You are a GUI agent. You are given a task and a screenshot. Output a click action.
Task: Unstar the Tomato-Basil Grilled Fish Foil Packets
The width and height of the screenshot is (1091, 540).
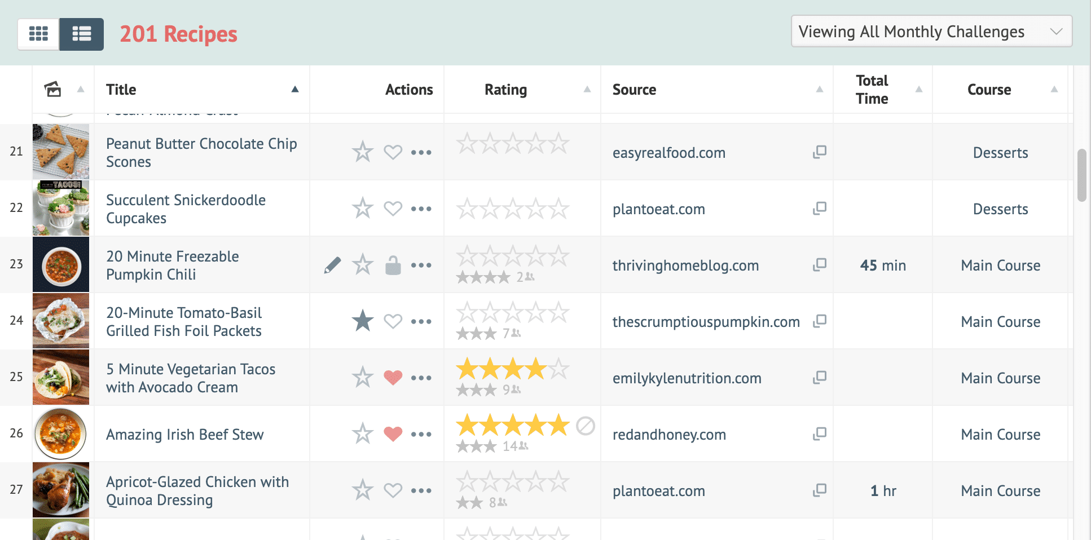click(x=363, y=321)
